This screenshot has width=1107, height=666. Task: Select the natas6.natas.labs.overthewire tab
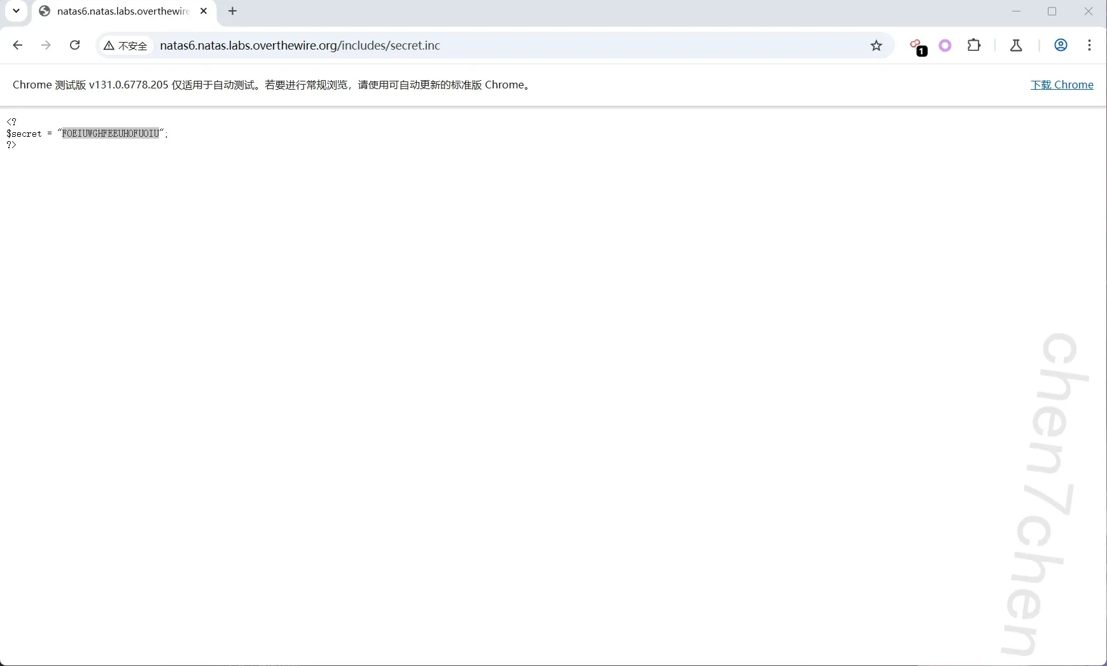coord(122,11)
